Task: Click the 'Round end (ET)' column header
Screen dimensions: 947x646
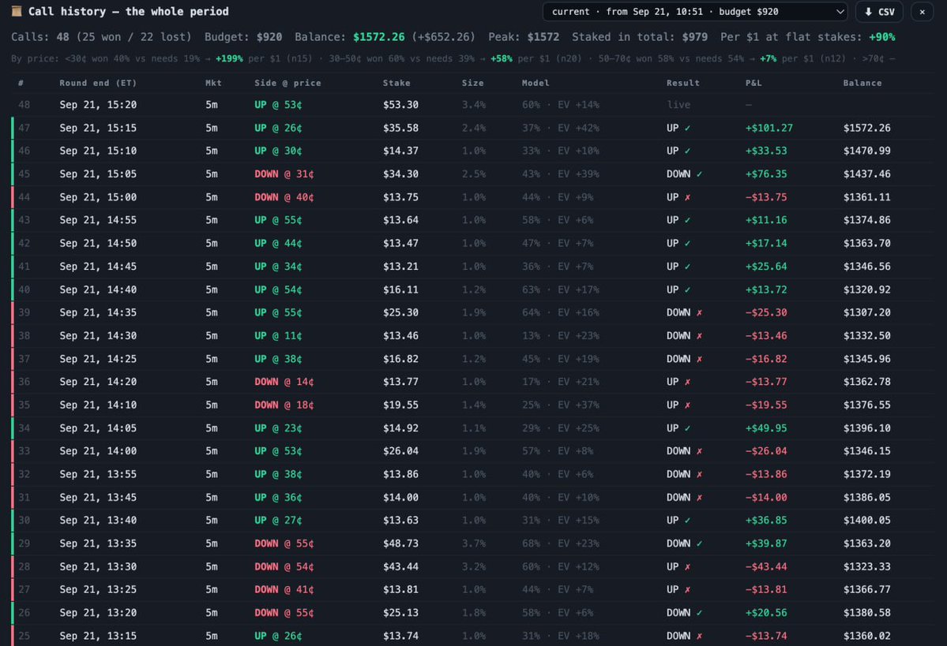Action: tap(98, 84)
